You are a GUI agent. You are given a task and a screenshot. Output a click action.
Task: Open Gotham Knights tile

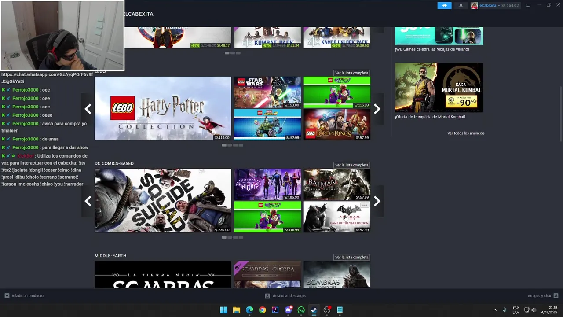click(267, 184)
